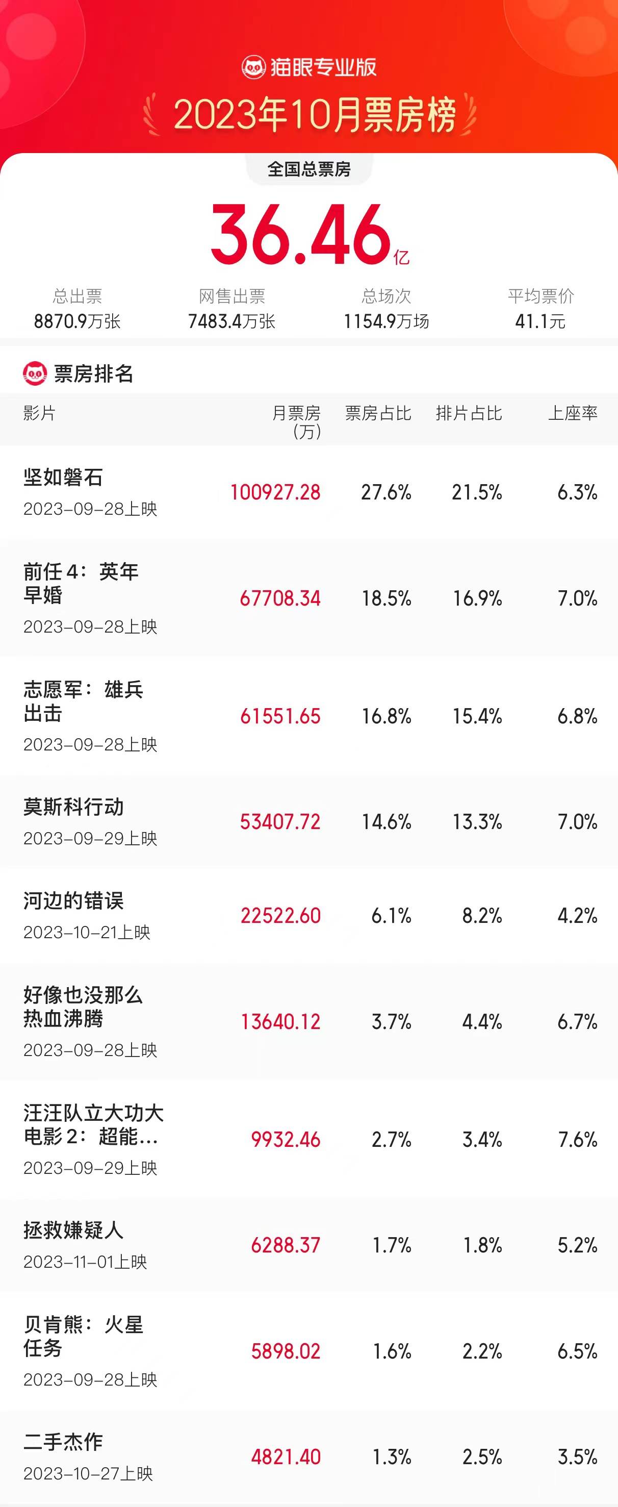Click the Maoyan cat logo in header
618x1507 pixels.
pyautogui.click(x=253, y=67)
